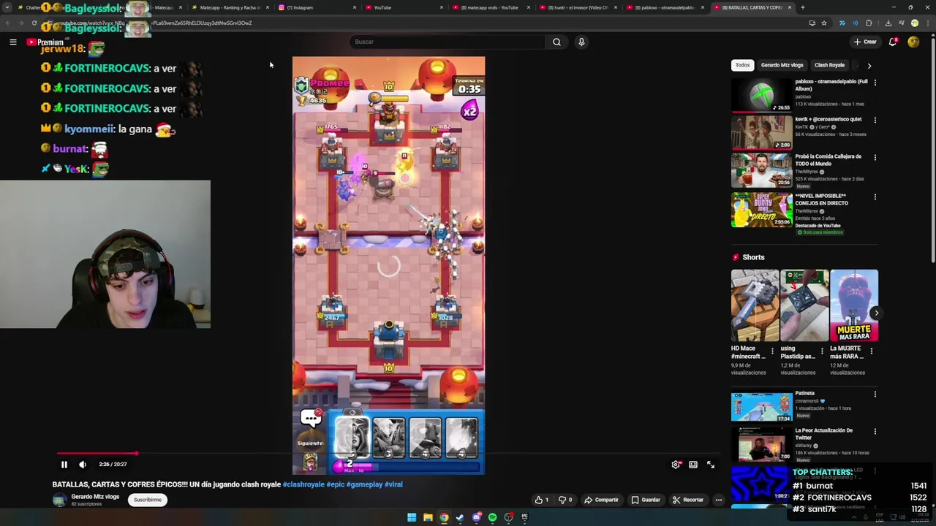
Task: Switch to the matecapp vods YouTube tab
Action: click(x=490, y=7)
